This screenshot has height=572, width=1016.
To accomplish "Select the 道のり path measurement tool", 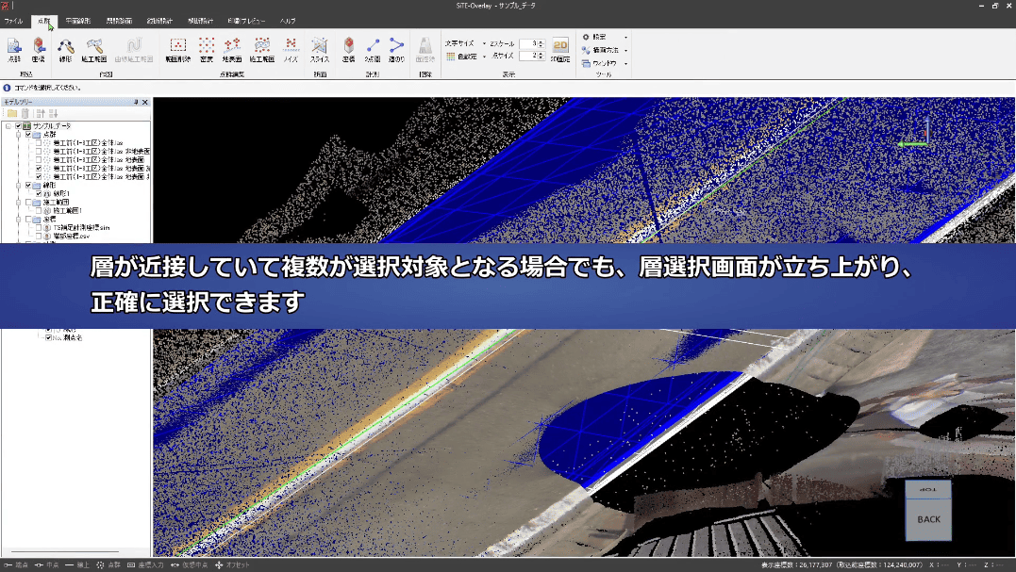I will (x=396, y=50).
